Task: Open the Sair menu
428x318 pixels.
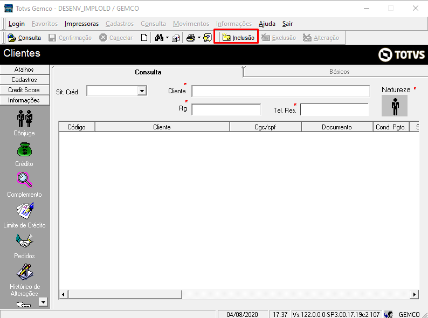Action: point(287,24)
